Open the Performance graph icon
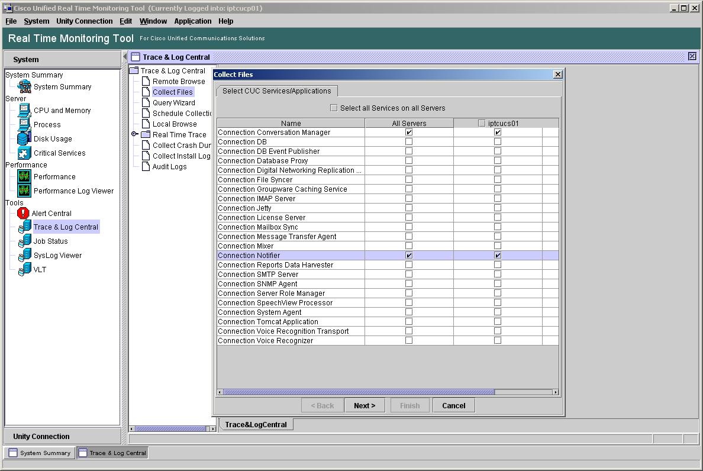The height and width of the screenshot is (471, 703). (x=24, y=176)
